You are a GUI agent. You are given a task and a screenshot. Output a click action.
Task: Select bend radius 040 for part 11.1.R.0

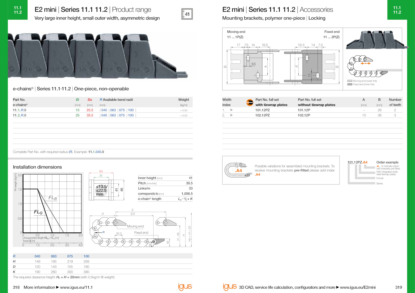pyautogui.click(x=104, y=110)
